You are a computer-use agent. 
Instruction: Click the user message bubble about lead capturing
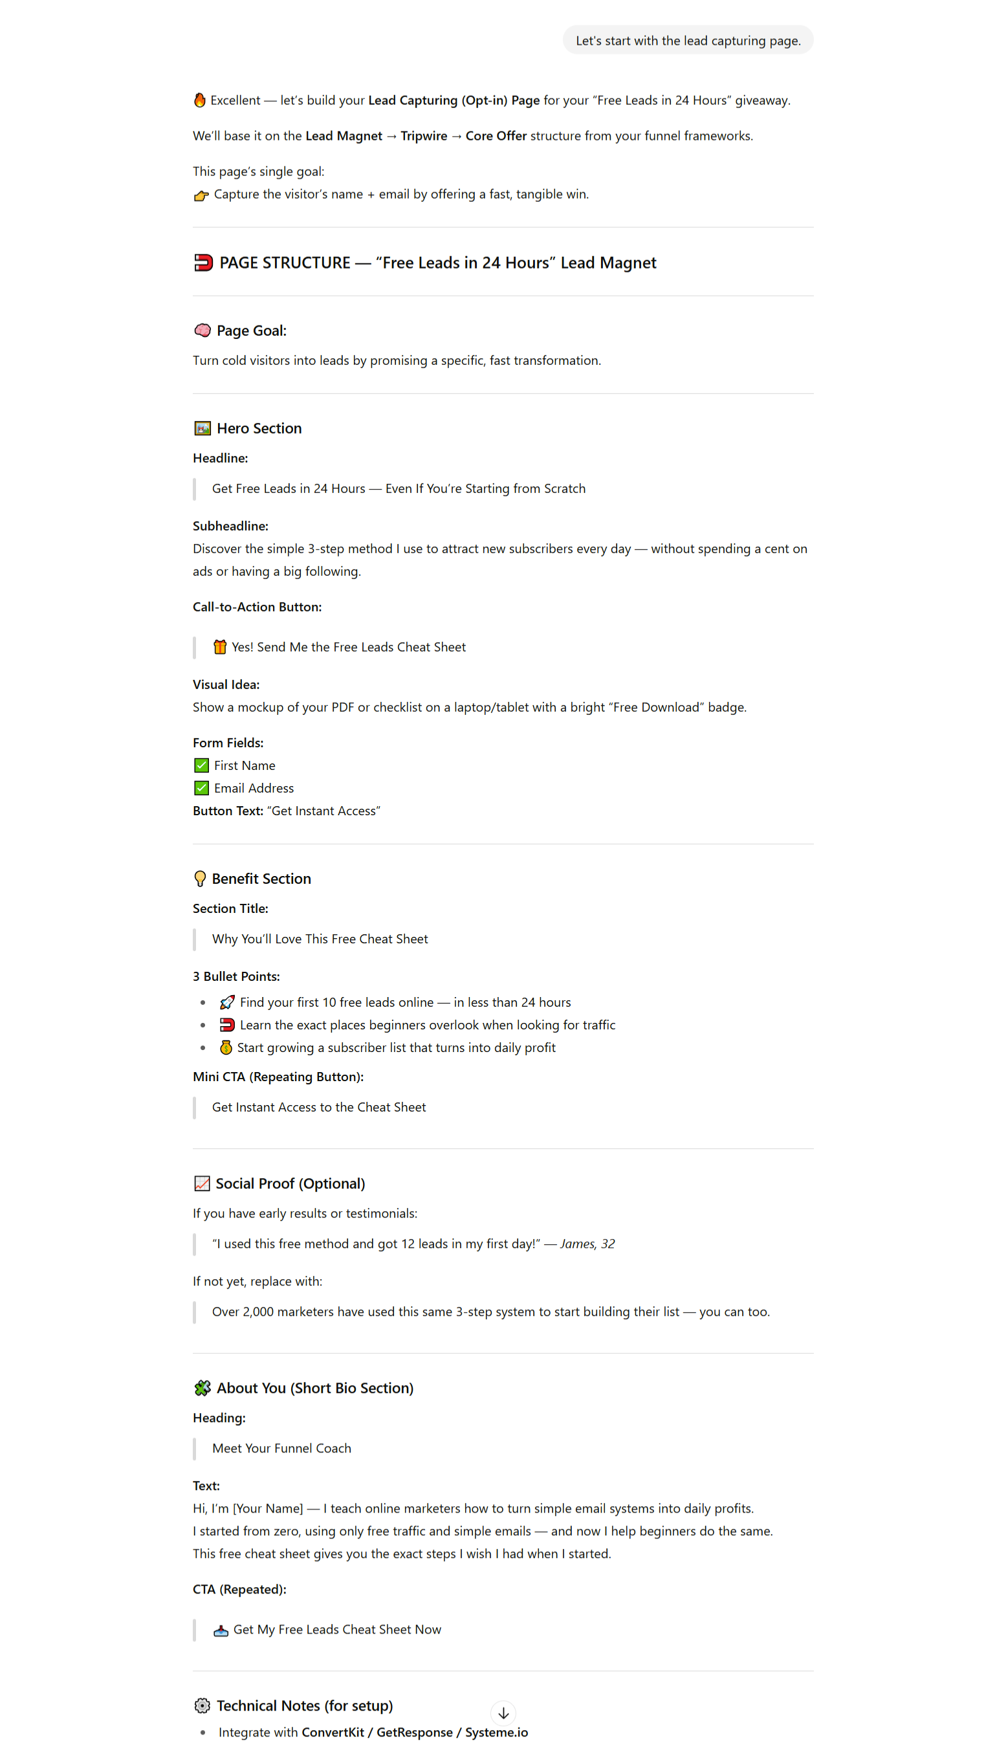(x=688, y=41)
